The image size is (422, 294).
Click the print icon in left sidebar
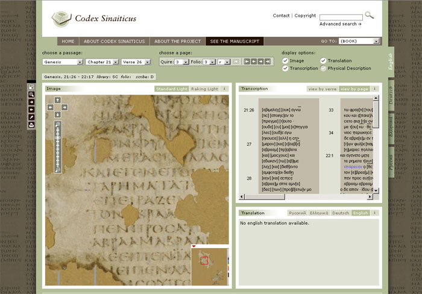pos(31,125)
